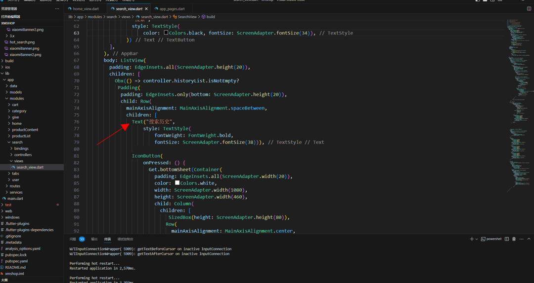Image resolution: width=534 pixels, height=283 pixels.
Task: Close the search_view.dart tab
Action: (x=146, y=9)
